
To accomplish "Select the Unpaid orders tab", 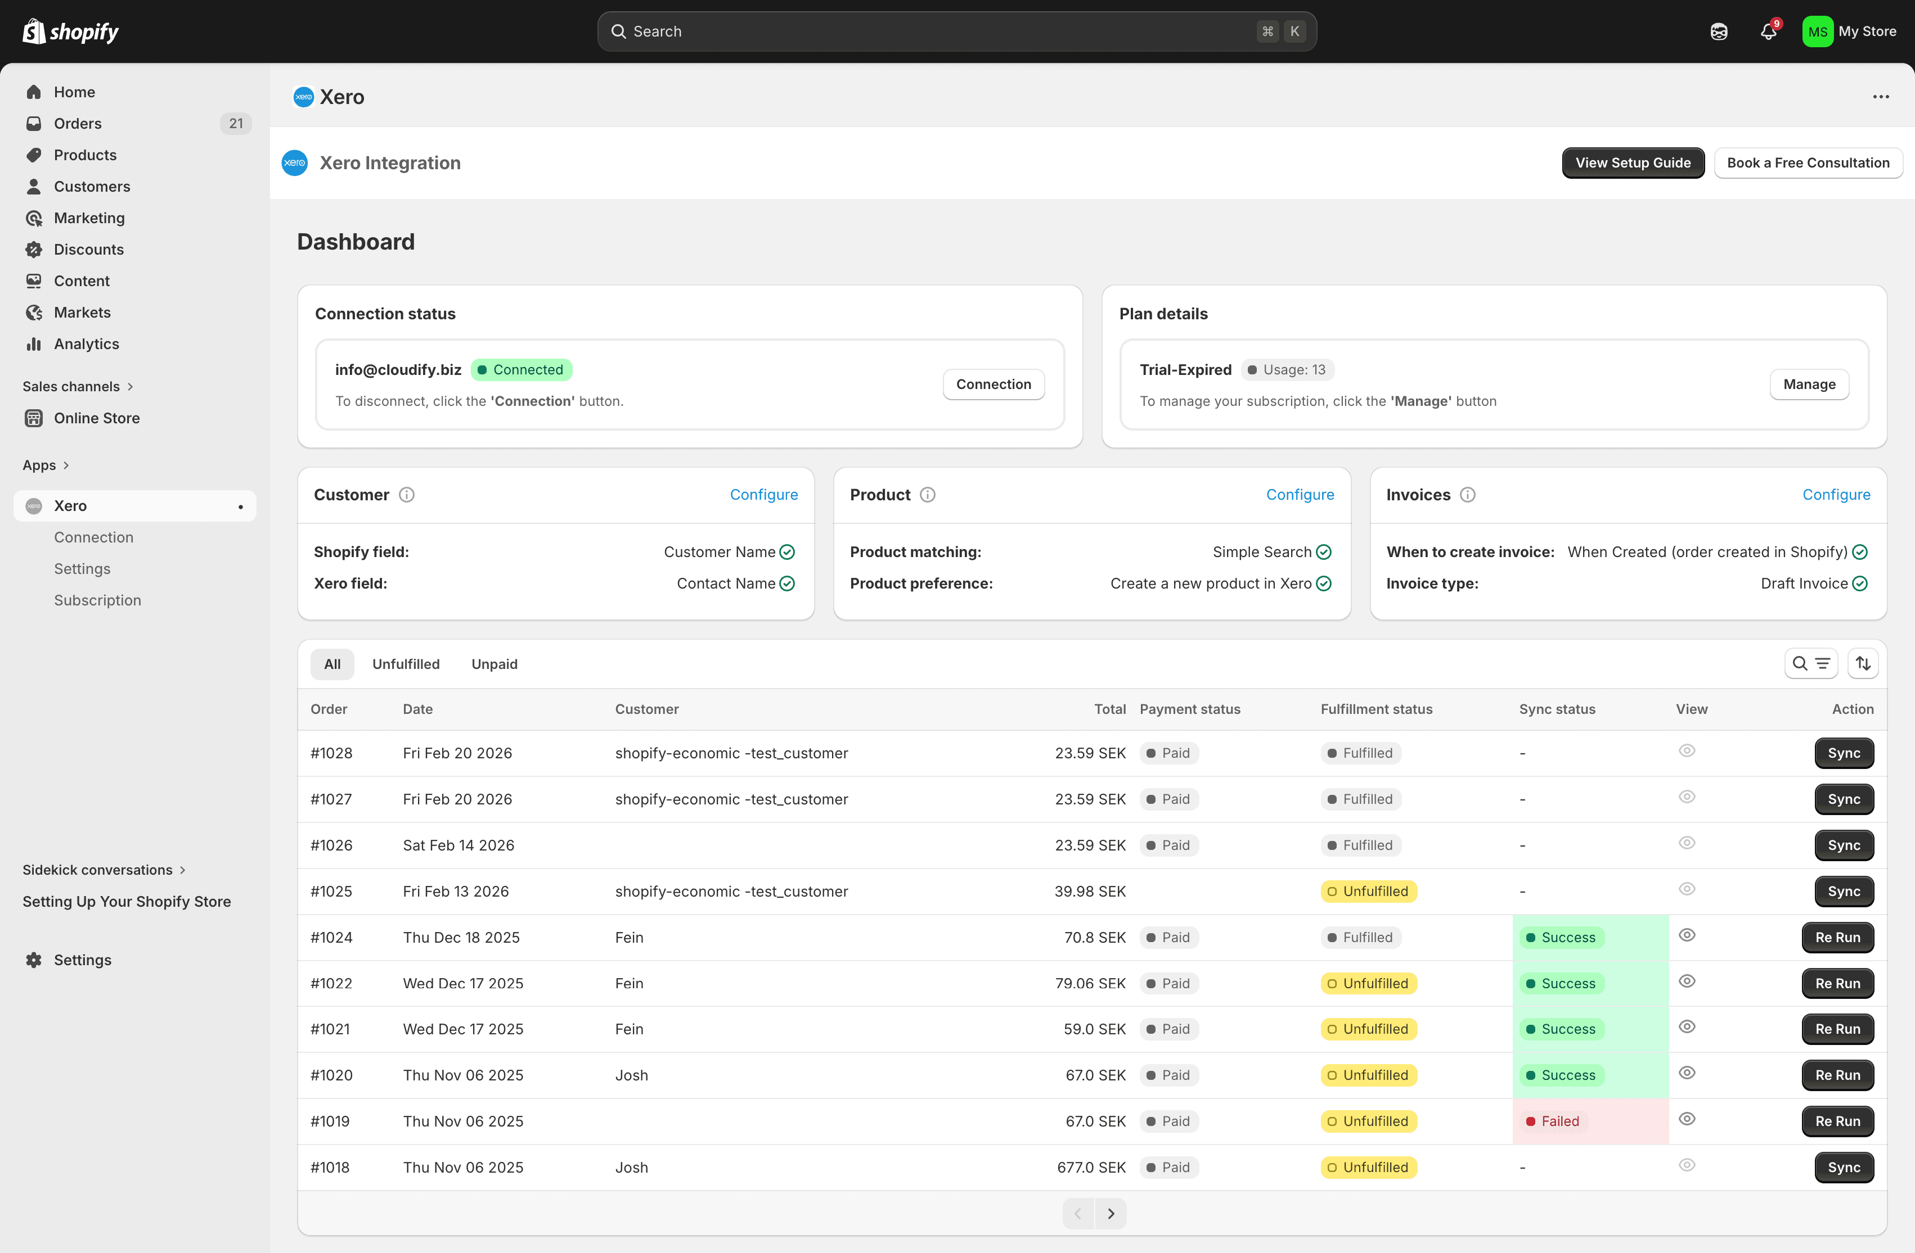I will (x=494, y=664).
